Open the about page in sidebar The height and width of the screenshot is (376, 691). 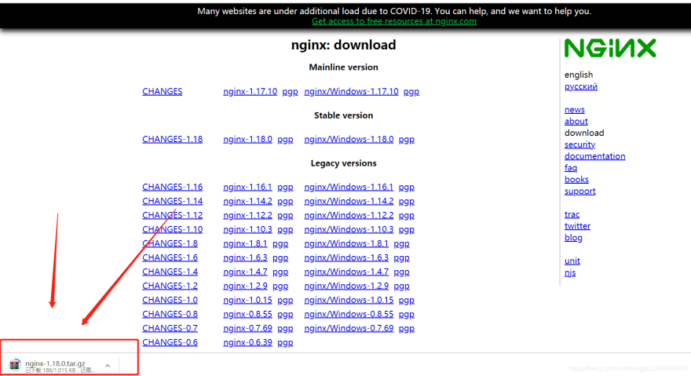point(576,121)
